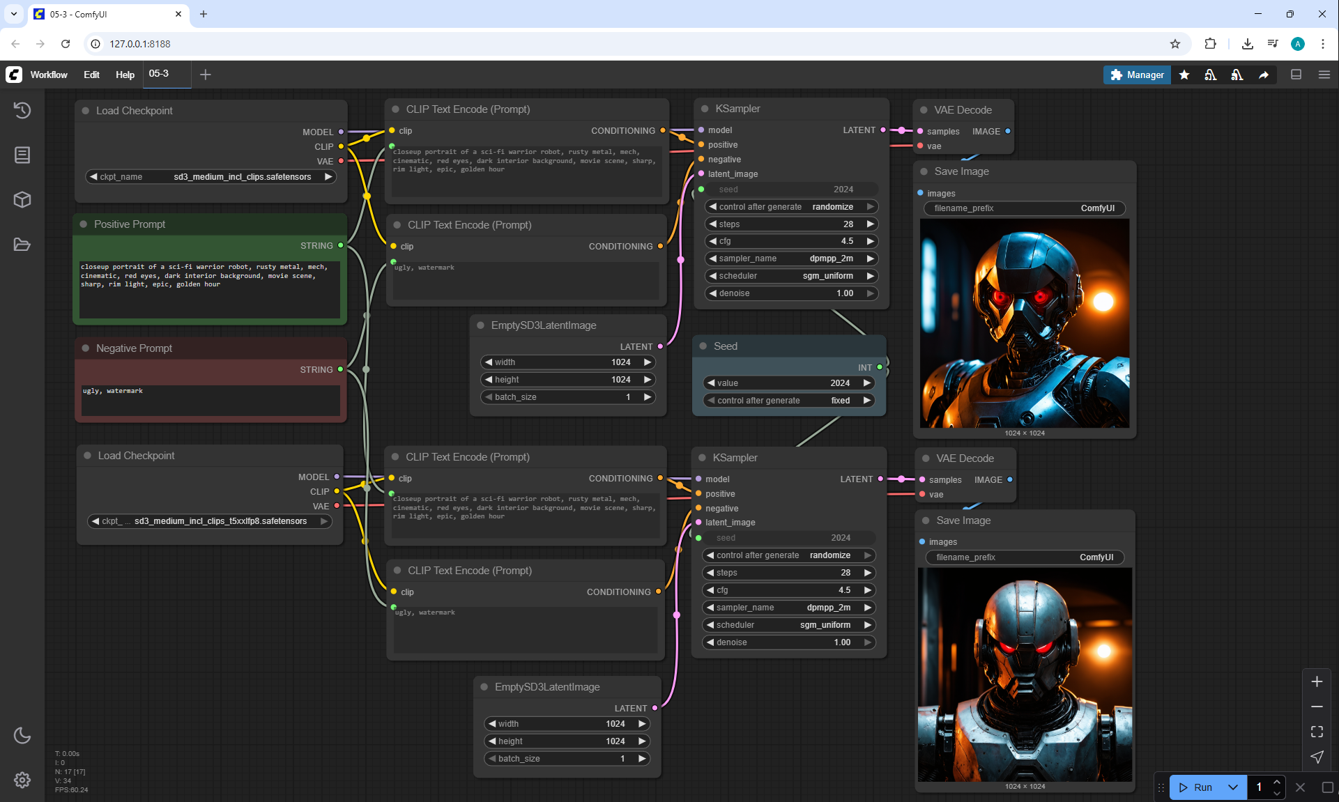Expand the Run button dropdown arrow
This screenshot has height=802, width=1339.
click(x=1233, y=787)
